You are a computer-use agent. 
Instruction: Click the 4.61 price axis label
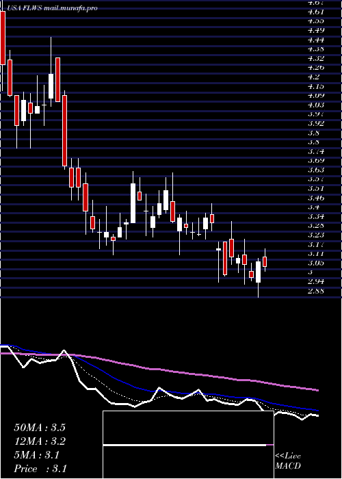click(316, 12)
